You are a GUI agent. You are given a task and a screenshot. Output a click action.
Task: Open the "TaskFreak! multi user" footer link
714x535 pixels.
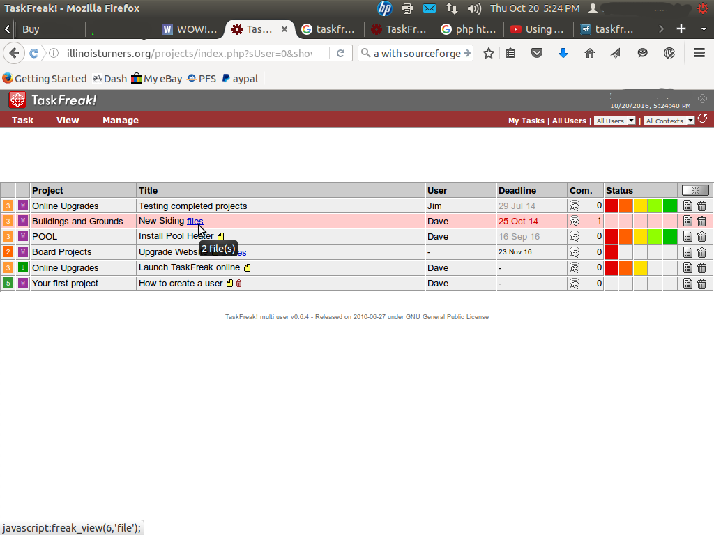click(257, 317)
